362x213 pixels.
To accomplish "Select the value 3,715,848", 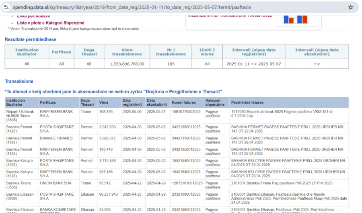I will coord(107,161).
